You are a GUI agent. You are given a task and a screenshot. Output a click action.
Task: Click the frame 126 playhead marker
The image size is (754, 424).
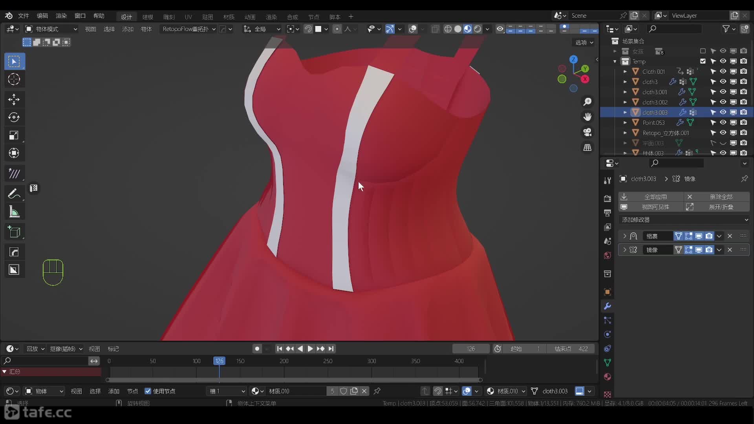tap(219, 361)
